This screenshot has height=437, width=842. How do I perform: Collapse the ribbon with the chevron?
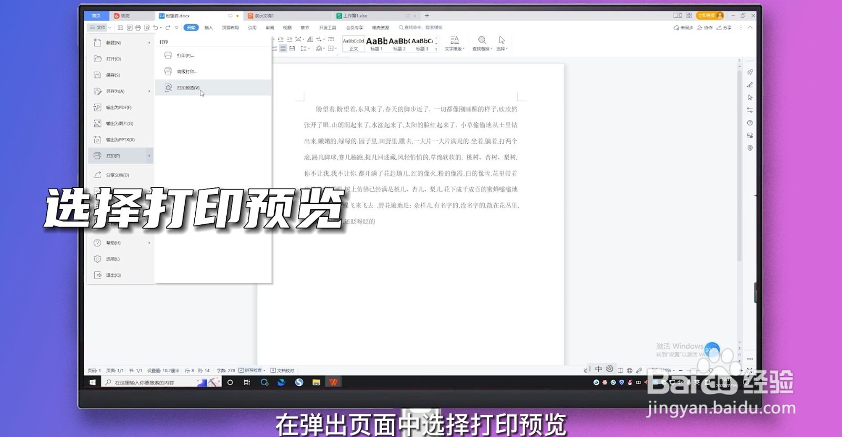tap(750, 28)
